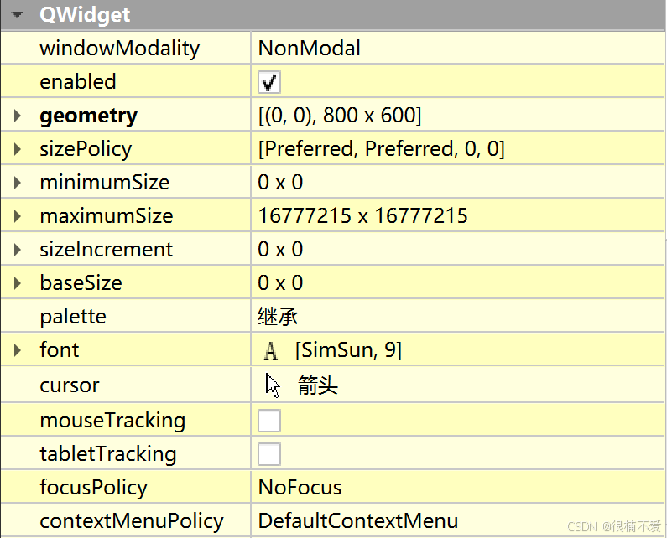This screenshot has width=667, height=538.
Task: Enable the mouseTracking checkbox
Action: click(268, 421)
